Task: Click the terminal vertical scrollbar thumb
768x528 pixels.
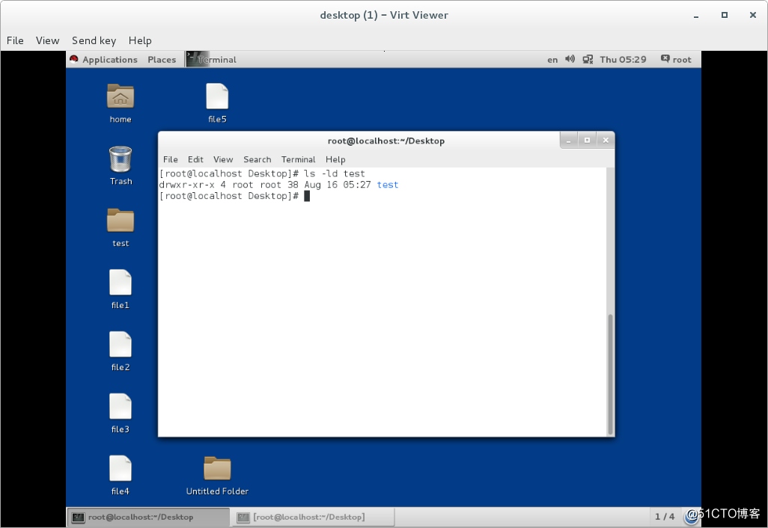Action: coord(610,375)
